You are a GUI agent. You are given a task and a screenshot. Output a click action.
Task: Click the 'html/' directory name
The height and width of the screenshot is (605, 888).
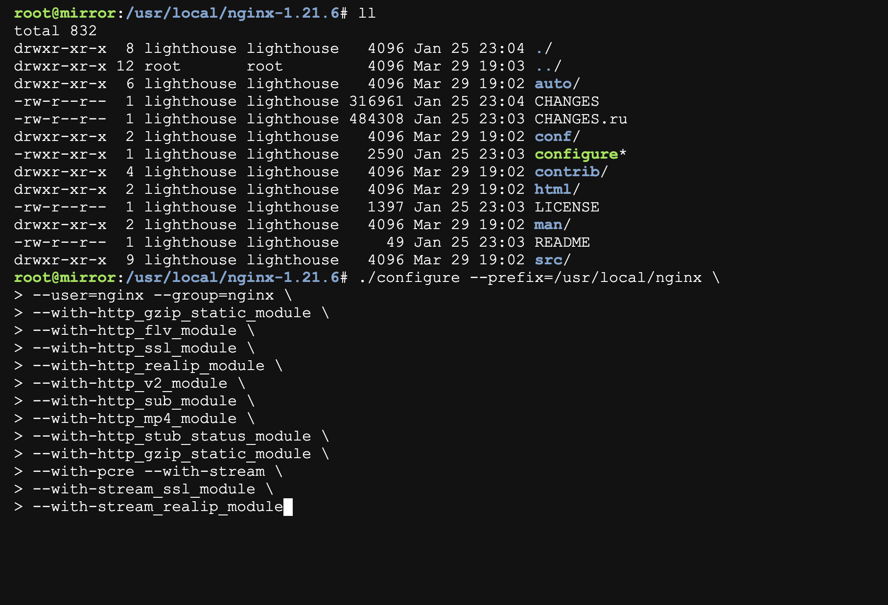click(x=557, y=189)
